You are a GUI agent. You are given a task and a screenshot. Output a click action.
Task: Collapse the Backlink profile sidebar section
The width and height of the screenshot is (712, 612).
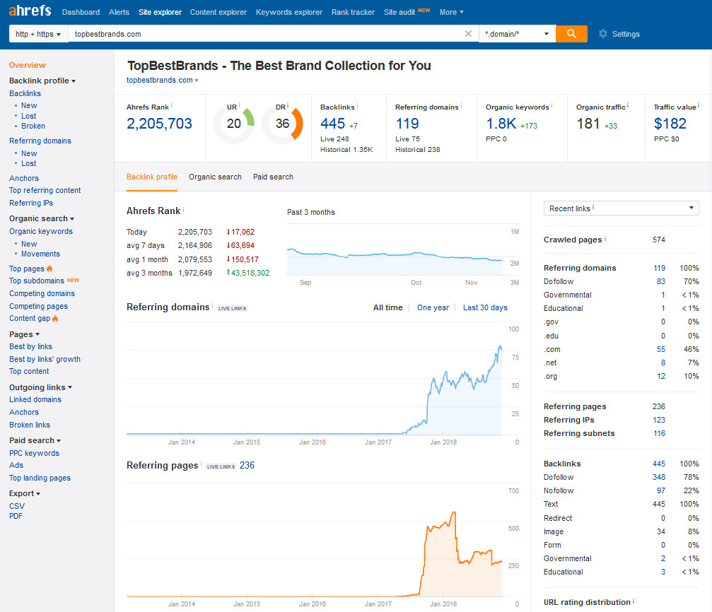[42, 81]
